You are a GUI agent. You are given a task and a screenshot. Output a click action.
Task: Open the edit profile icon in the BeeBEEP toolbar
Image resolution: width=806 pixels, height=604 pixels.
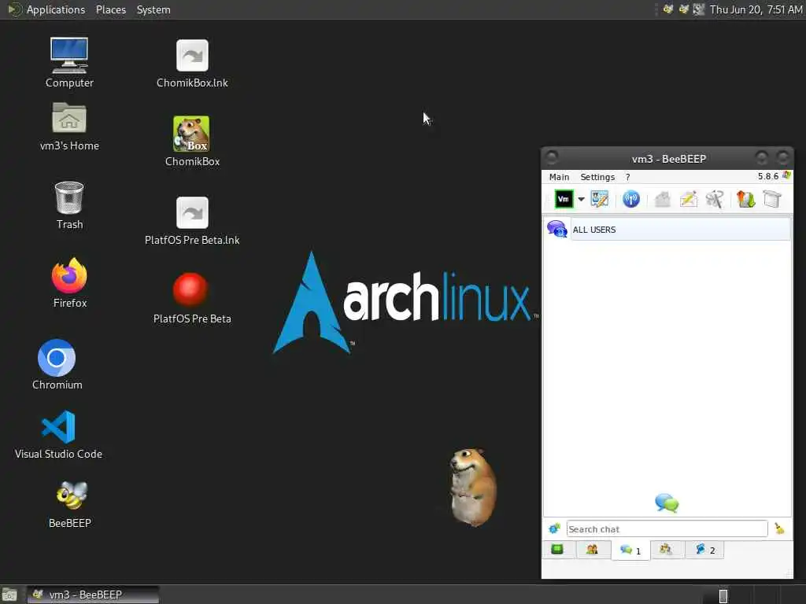(599, 199)
